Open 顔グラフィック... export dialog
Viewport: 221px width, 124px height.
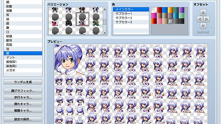point(23,91)
